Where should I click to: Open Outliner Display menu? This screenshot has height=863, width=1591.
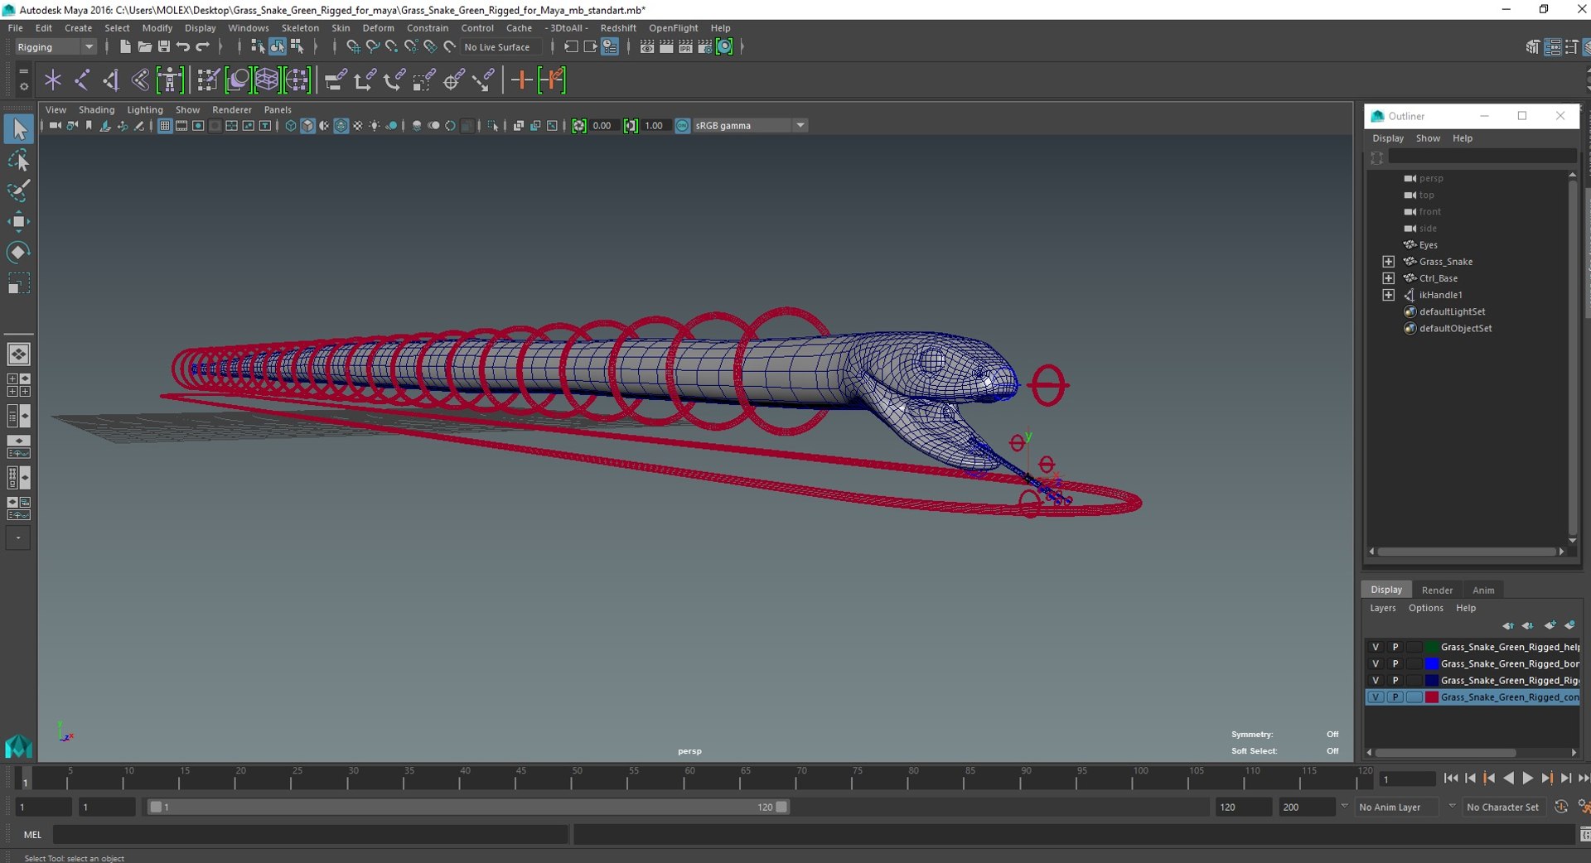1388,138
